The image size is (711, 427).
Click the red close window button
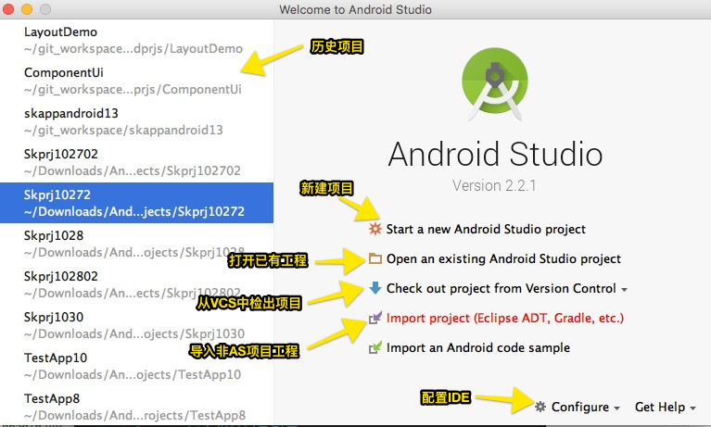coord(8,9)
